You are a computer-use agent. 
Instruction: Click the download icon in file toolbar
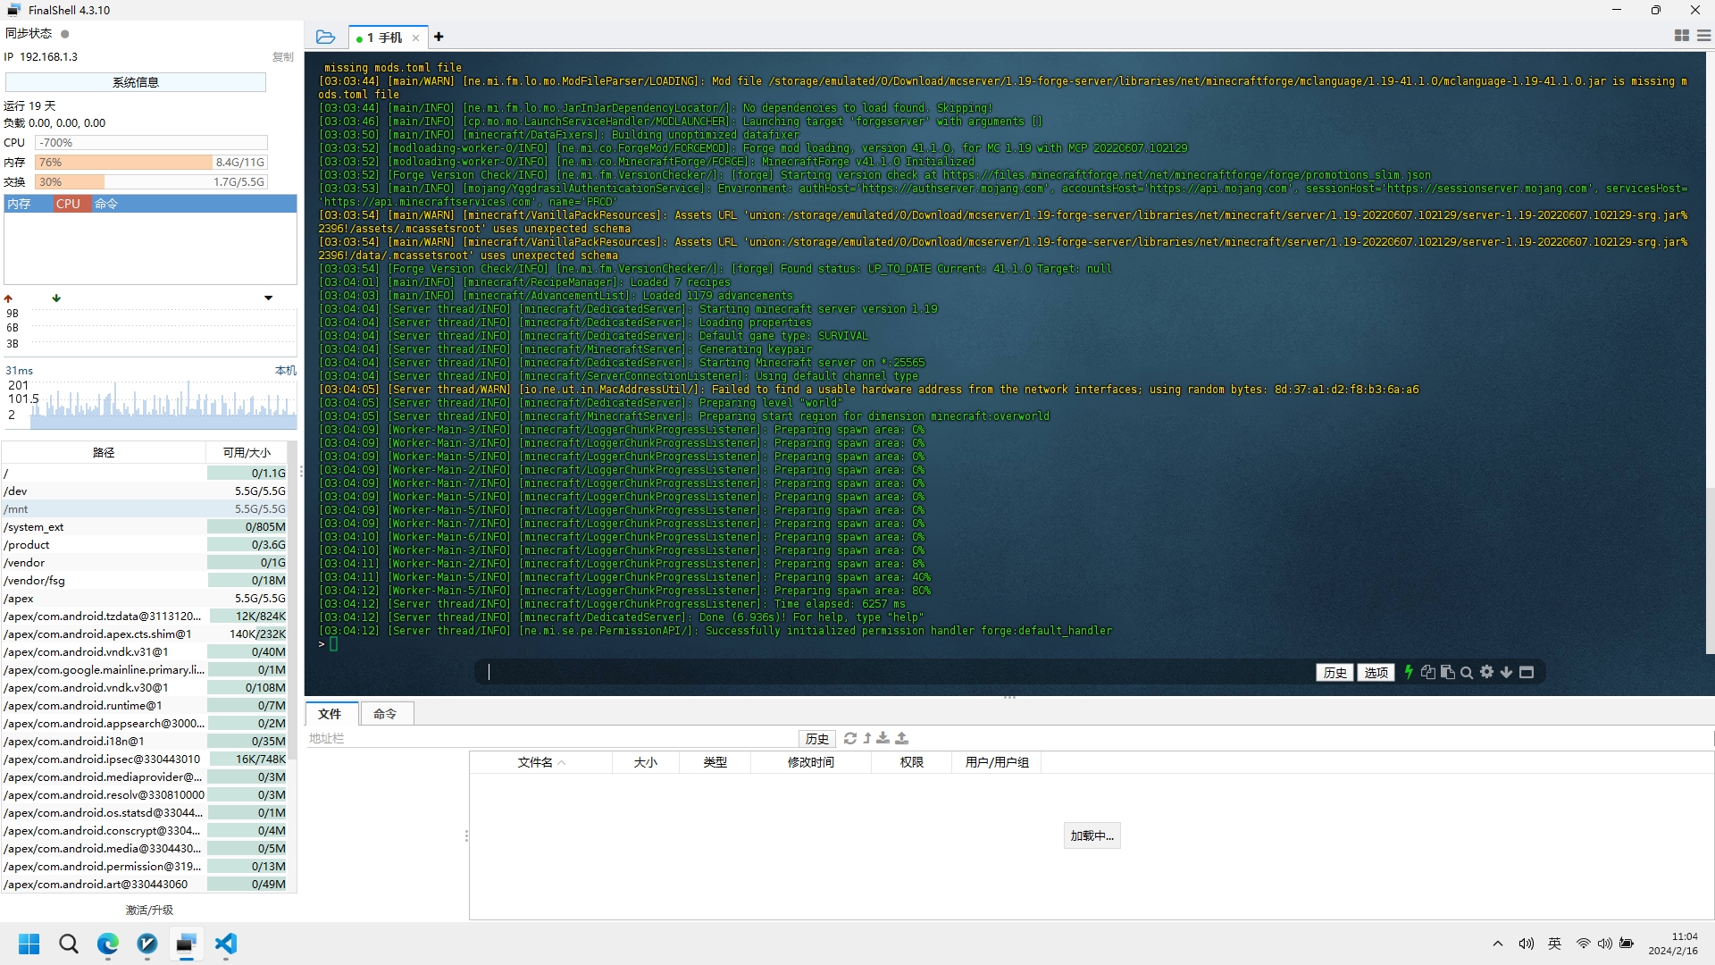tap(883, 738)
